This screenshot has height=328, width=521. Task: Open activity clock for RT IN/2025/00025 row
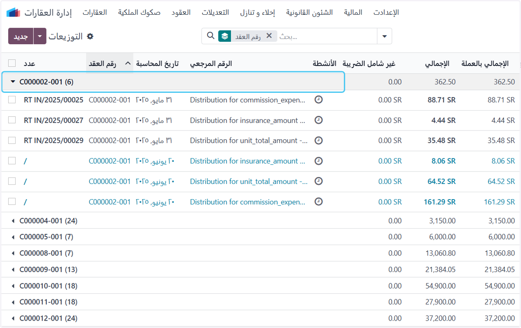[x=319, y=100]
